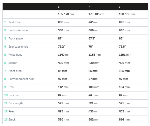The image size is (150, 126).
Task: Click the Bottom bracket drop label
Action: tap(21, 79)
